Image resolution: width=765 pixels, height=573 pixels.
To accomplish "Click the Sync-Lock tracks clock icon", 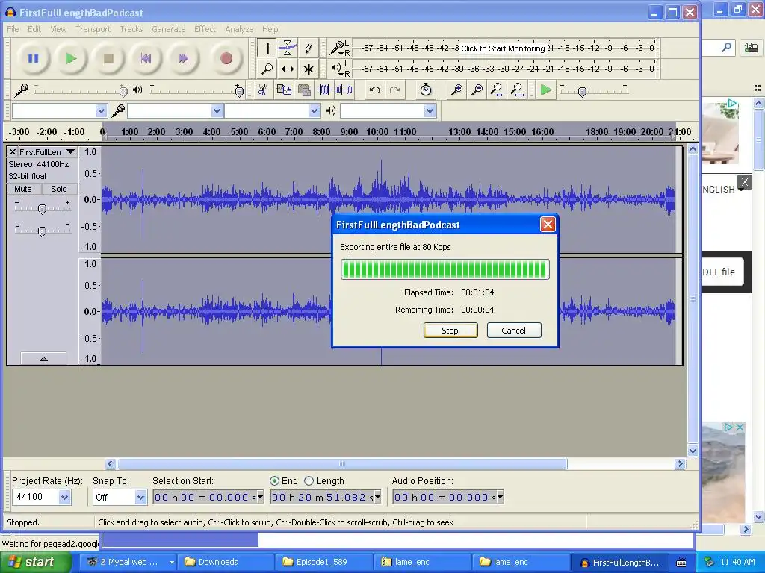I will point(426,90).
